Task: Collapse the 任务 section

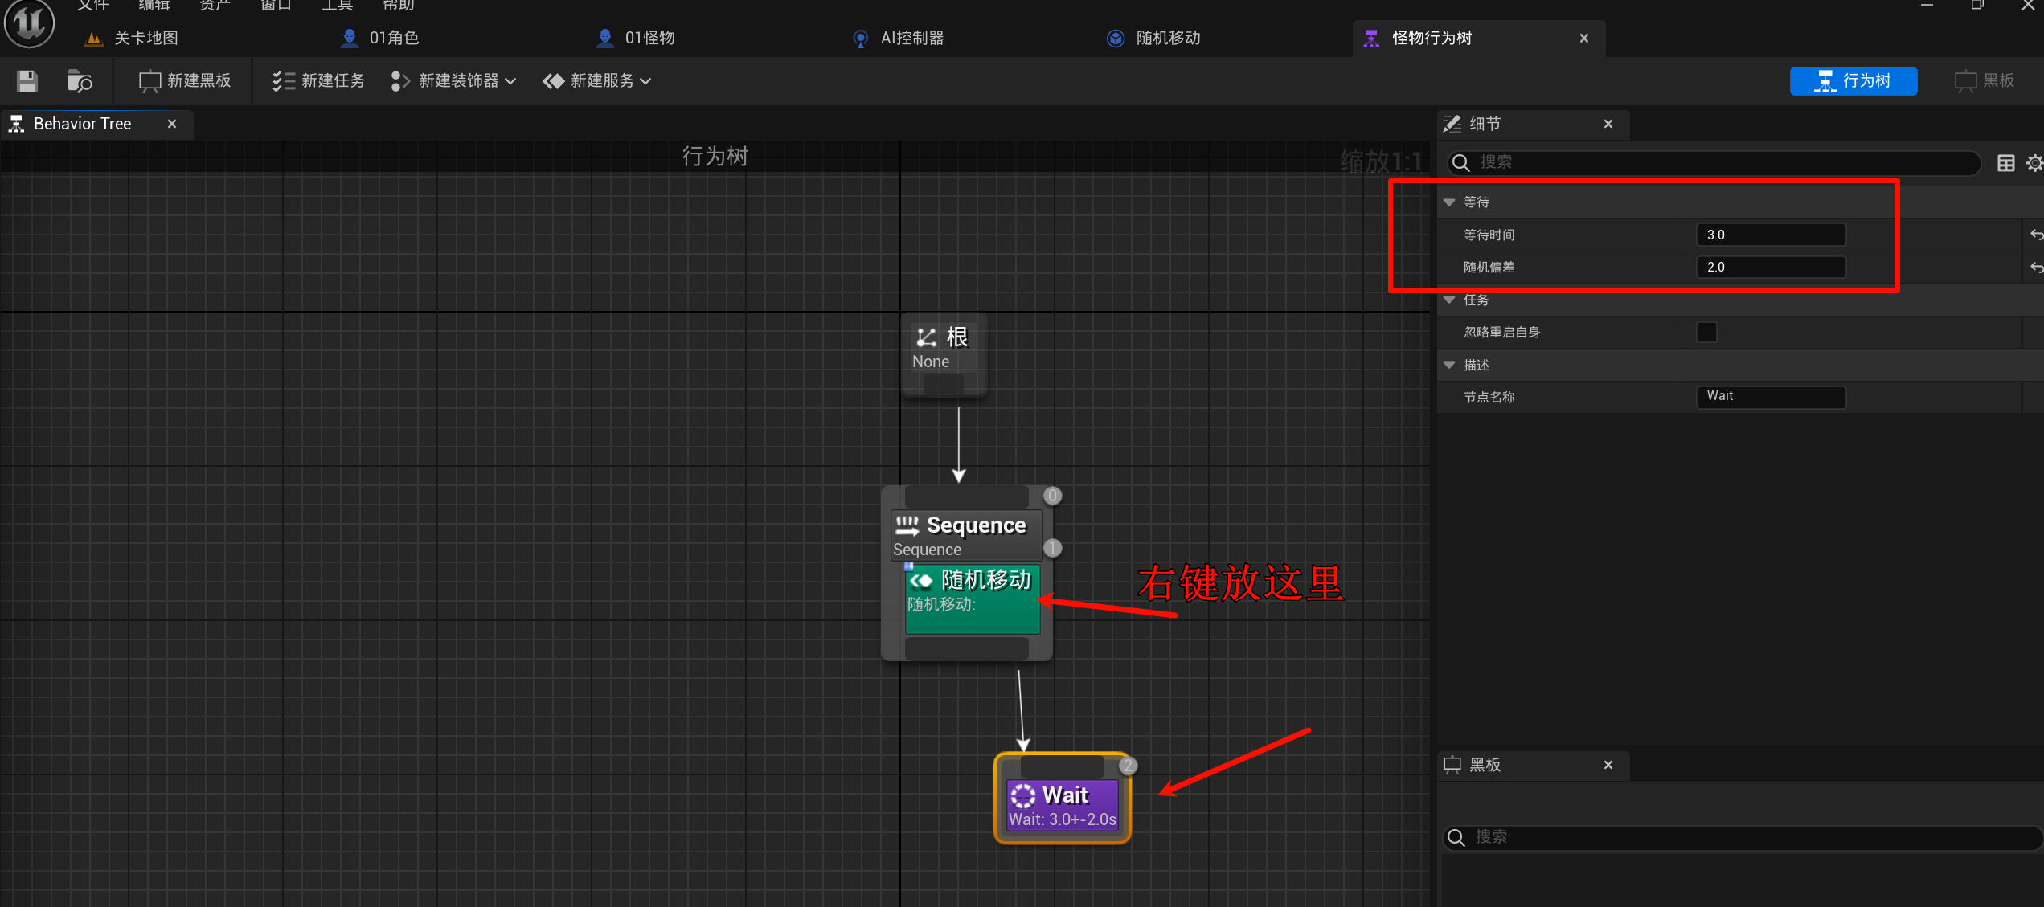Action: coord(1449,300)
